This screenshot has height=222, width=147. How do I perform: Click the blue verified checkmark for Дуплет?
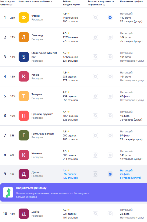pyautogui.click(x=110, y=174)
